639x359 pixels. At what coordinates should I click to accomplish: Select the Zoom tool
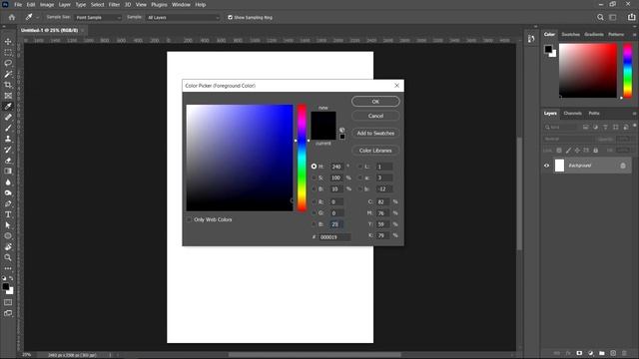(x=8, y=257)
